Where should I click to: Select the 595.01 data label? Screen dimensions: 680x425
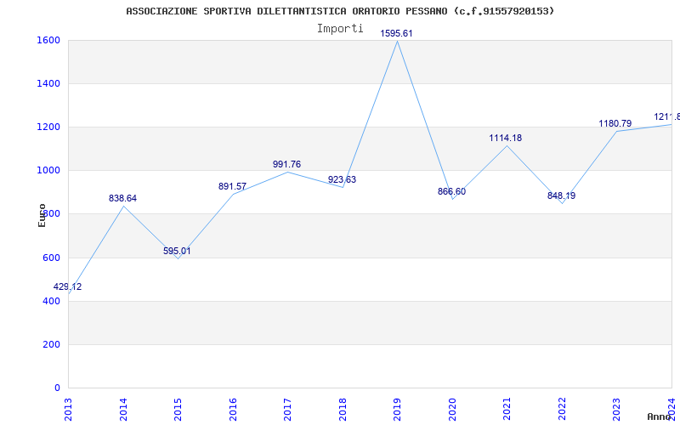pyautogui.click(x=177, y=251)
